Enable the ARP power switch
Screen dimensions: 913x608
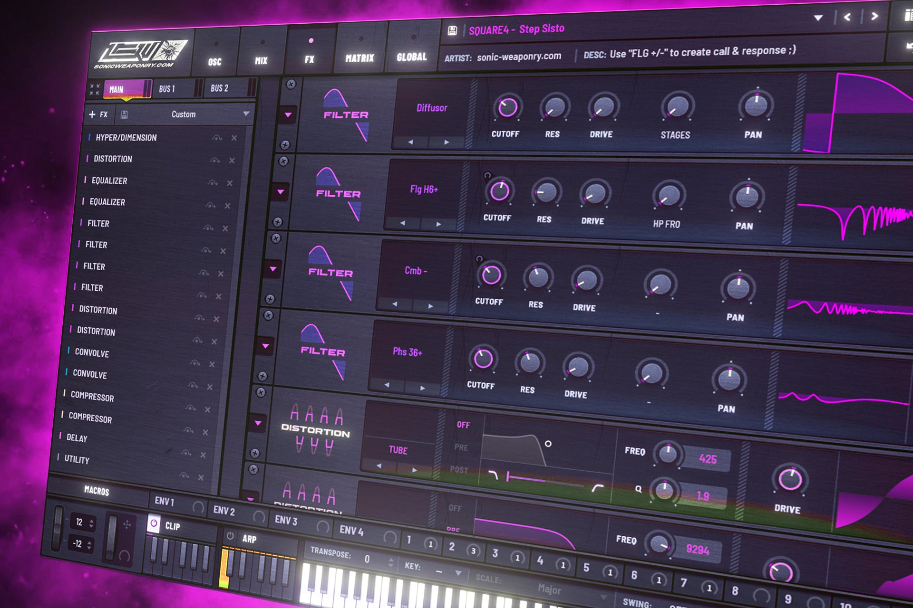tap(231, 534)
